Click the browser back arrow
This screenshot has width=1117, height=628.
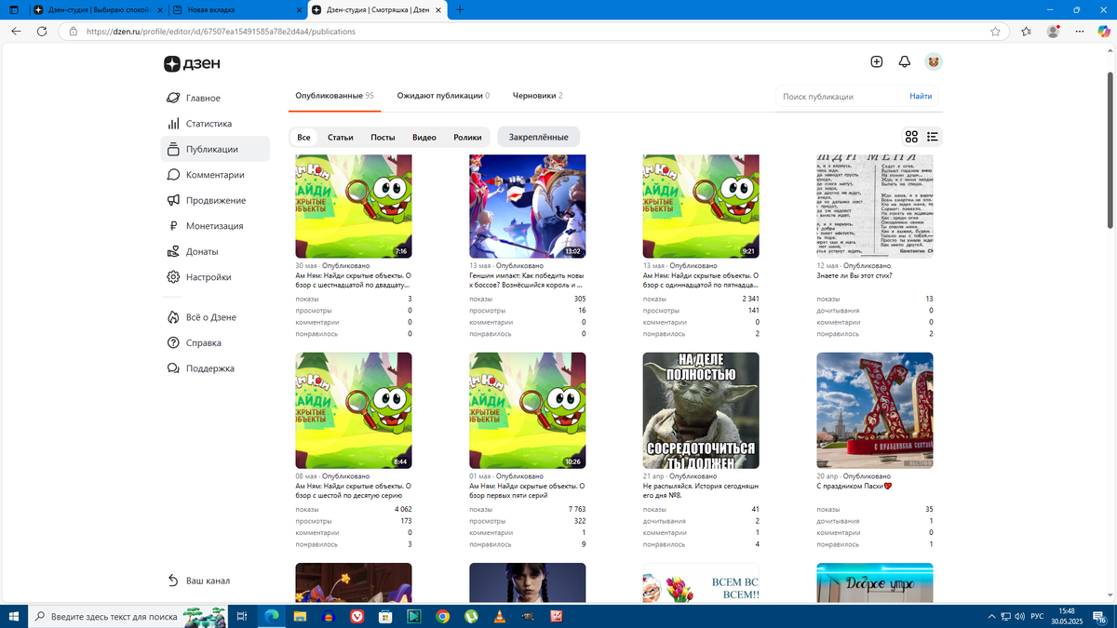pyautogui.click(x=16, y=31)
